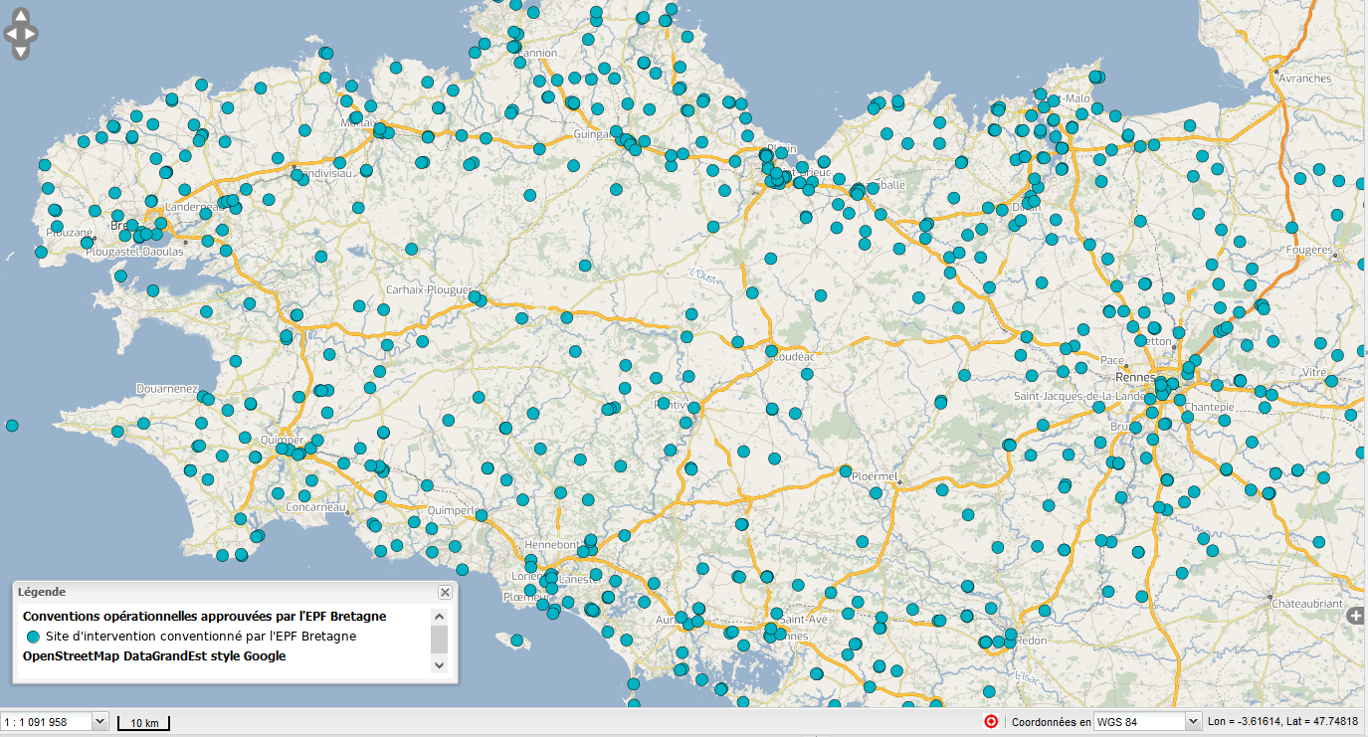
Task: Click the Quimperlé label on the map
Action: (453, 512)
